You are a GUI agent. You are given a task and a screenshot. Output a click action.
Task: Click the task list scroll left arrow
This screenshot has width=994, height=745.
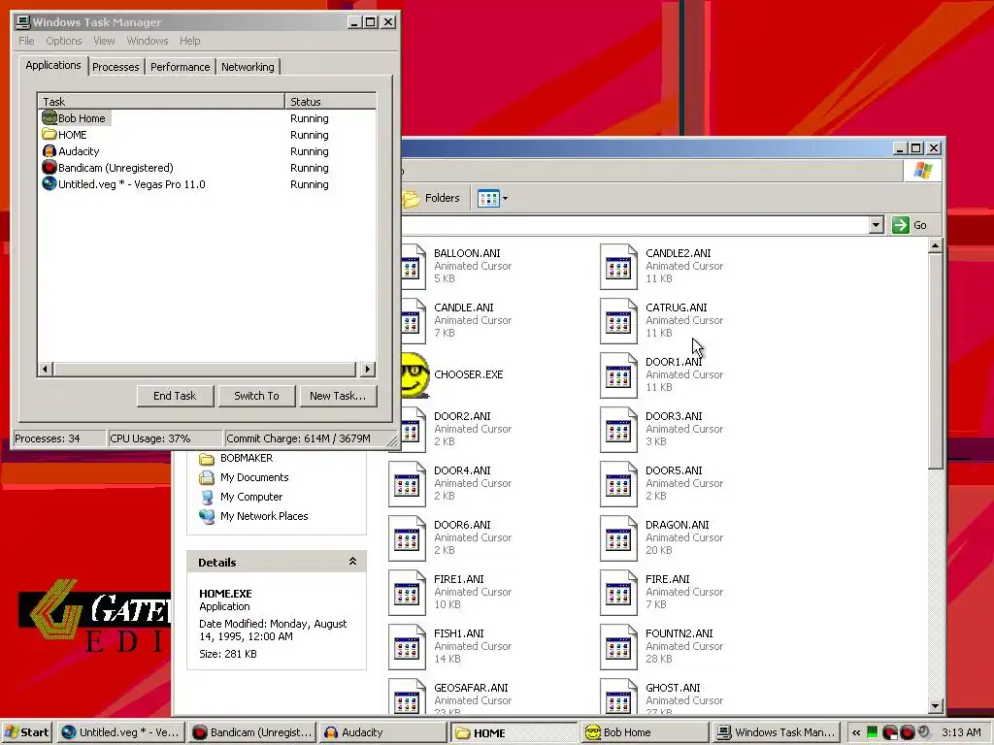click(x=45, y=369)
